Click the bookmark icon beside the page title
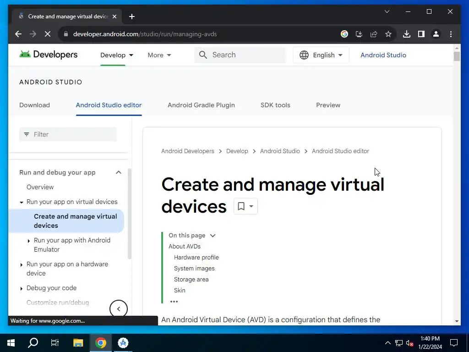This screenshot has height=352, width=469. [x=241, y=206]
